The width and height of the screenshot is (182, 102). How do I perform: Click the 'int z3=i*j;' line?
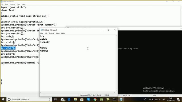[x=8, y=54]
